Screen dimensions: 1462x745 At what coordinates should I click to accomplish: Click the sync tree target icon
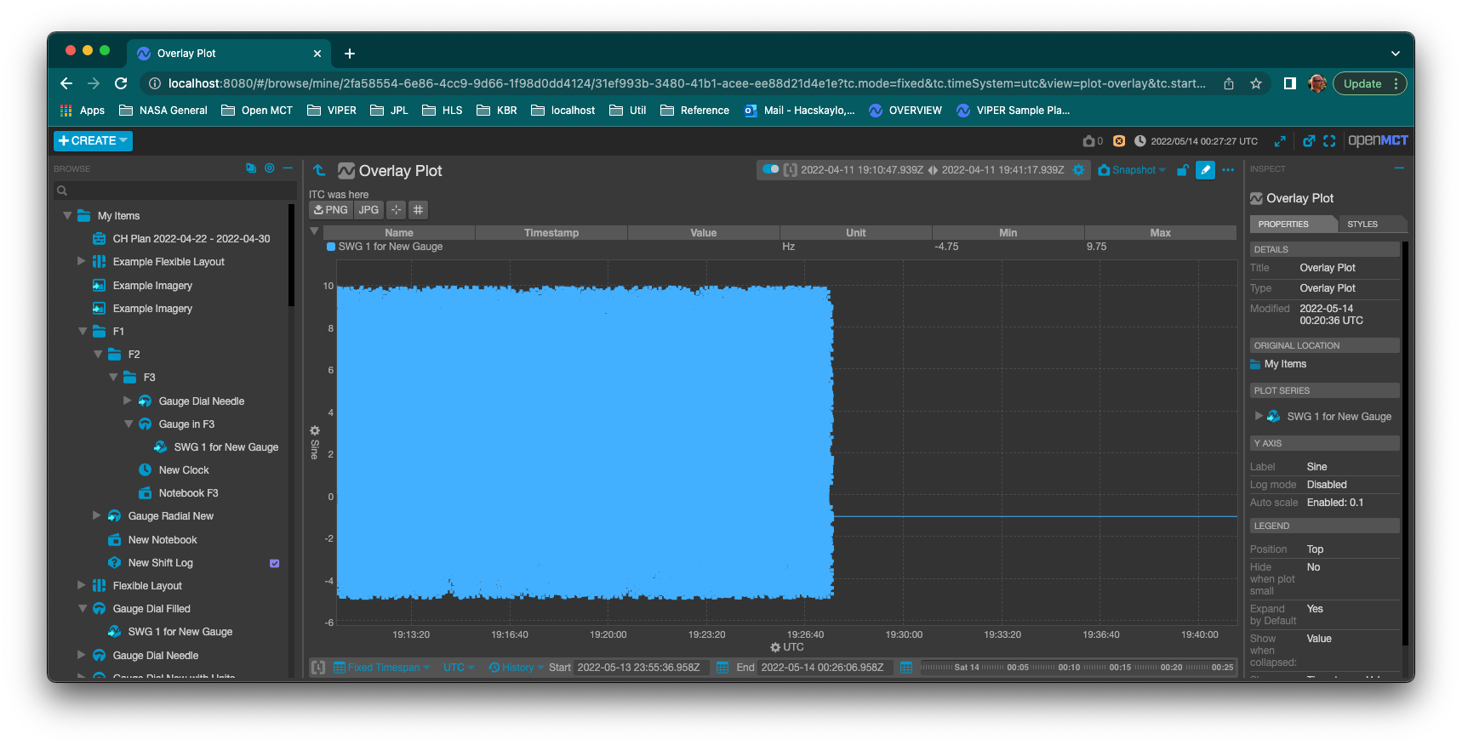click(x=270, y=168)
